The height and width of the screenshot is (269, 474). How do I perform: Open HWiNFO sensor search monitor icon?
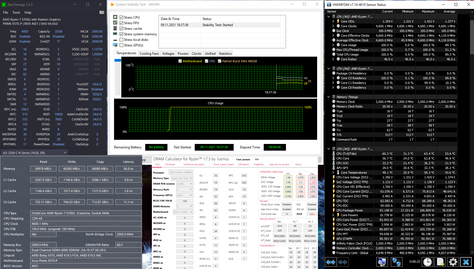coord(382,262)
